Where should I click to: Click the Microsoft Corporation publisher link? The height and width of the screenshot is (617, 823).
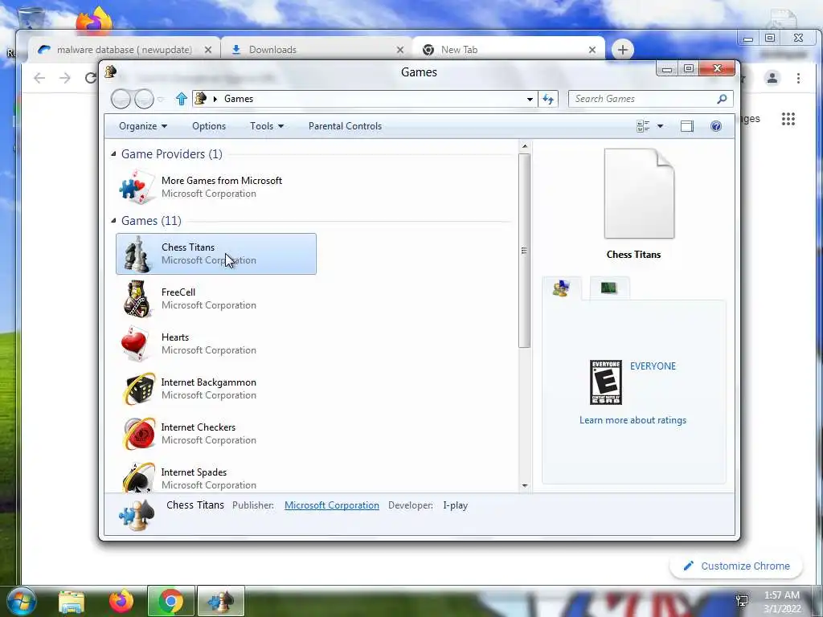332,505
